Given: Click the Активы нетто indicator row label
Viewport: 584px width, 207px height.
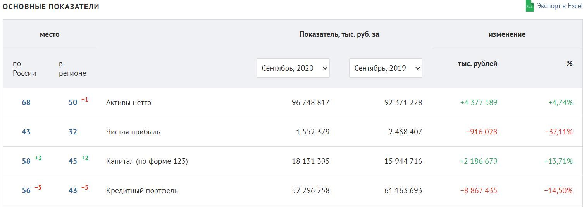Looking at the screenshot, I should pyautogui.click(x=129, y=103).
